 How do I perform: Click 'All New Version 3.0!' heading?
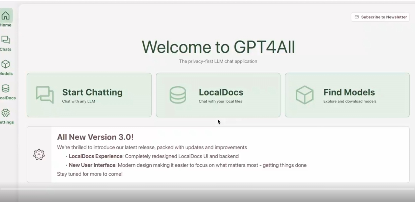click(95, 137)
